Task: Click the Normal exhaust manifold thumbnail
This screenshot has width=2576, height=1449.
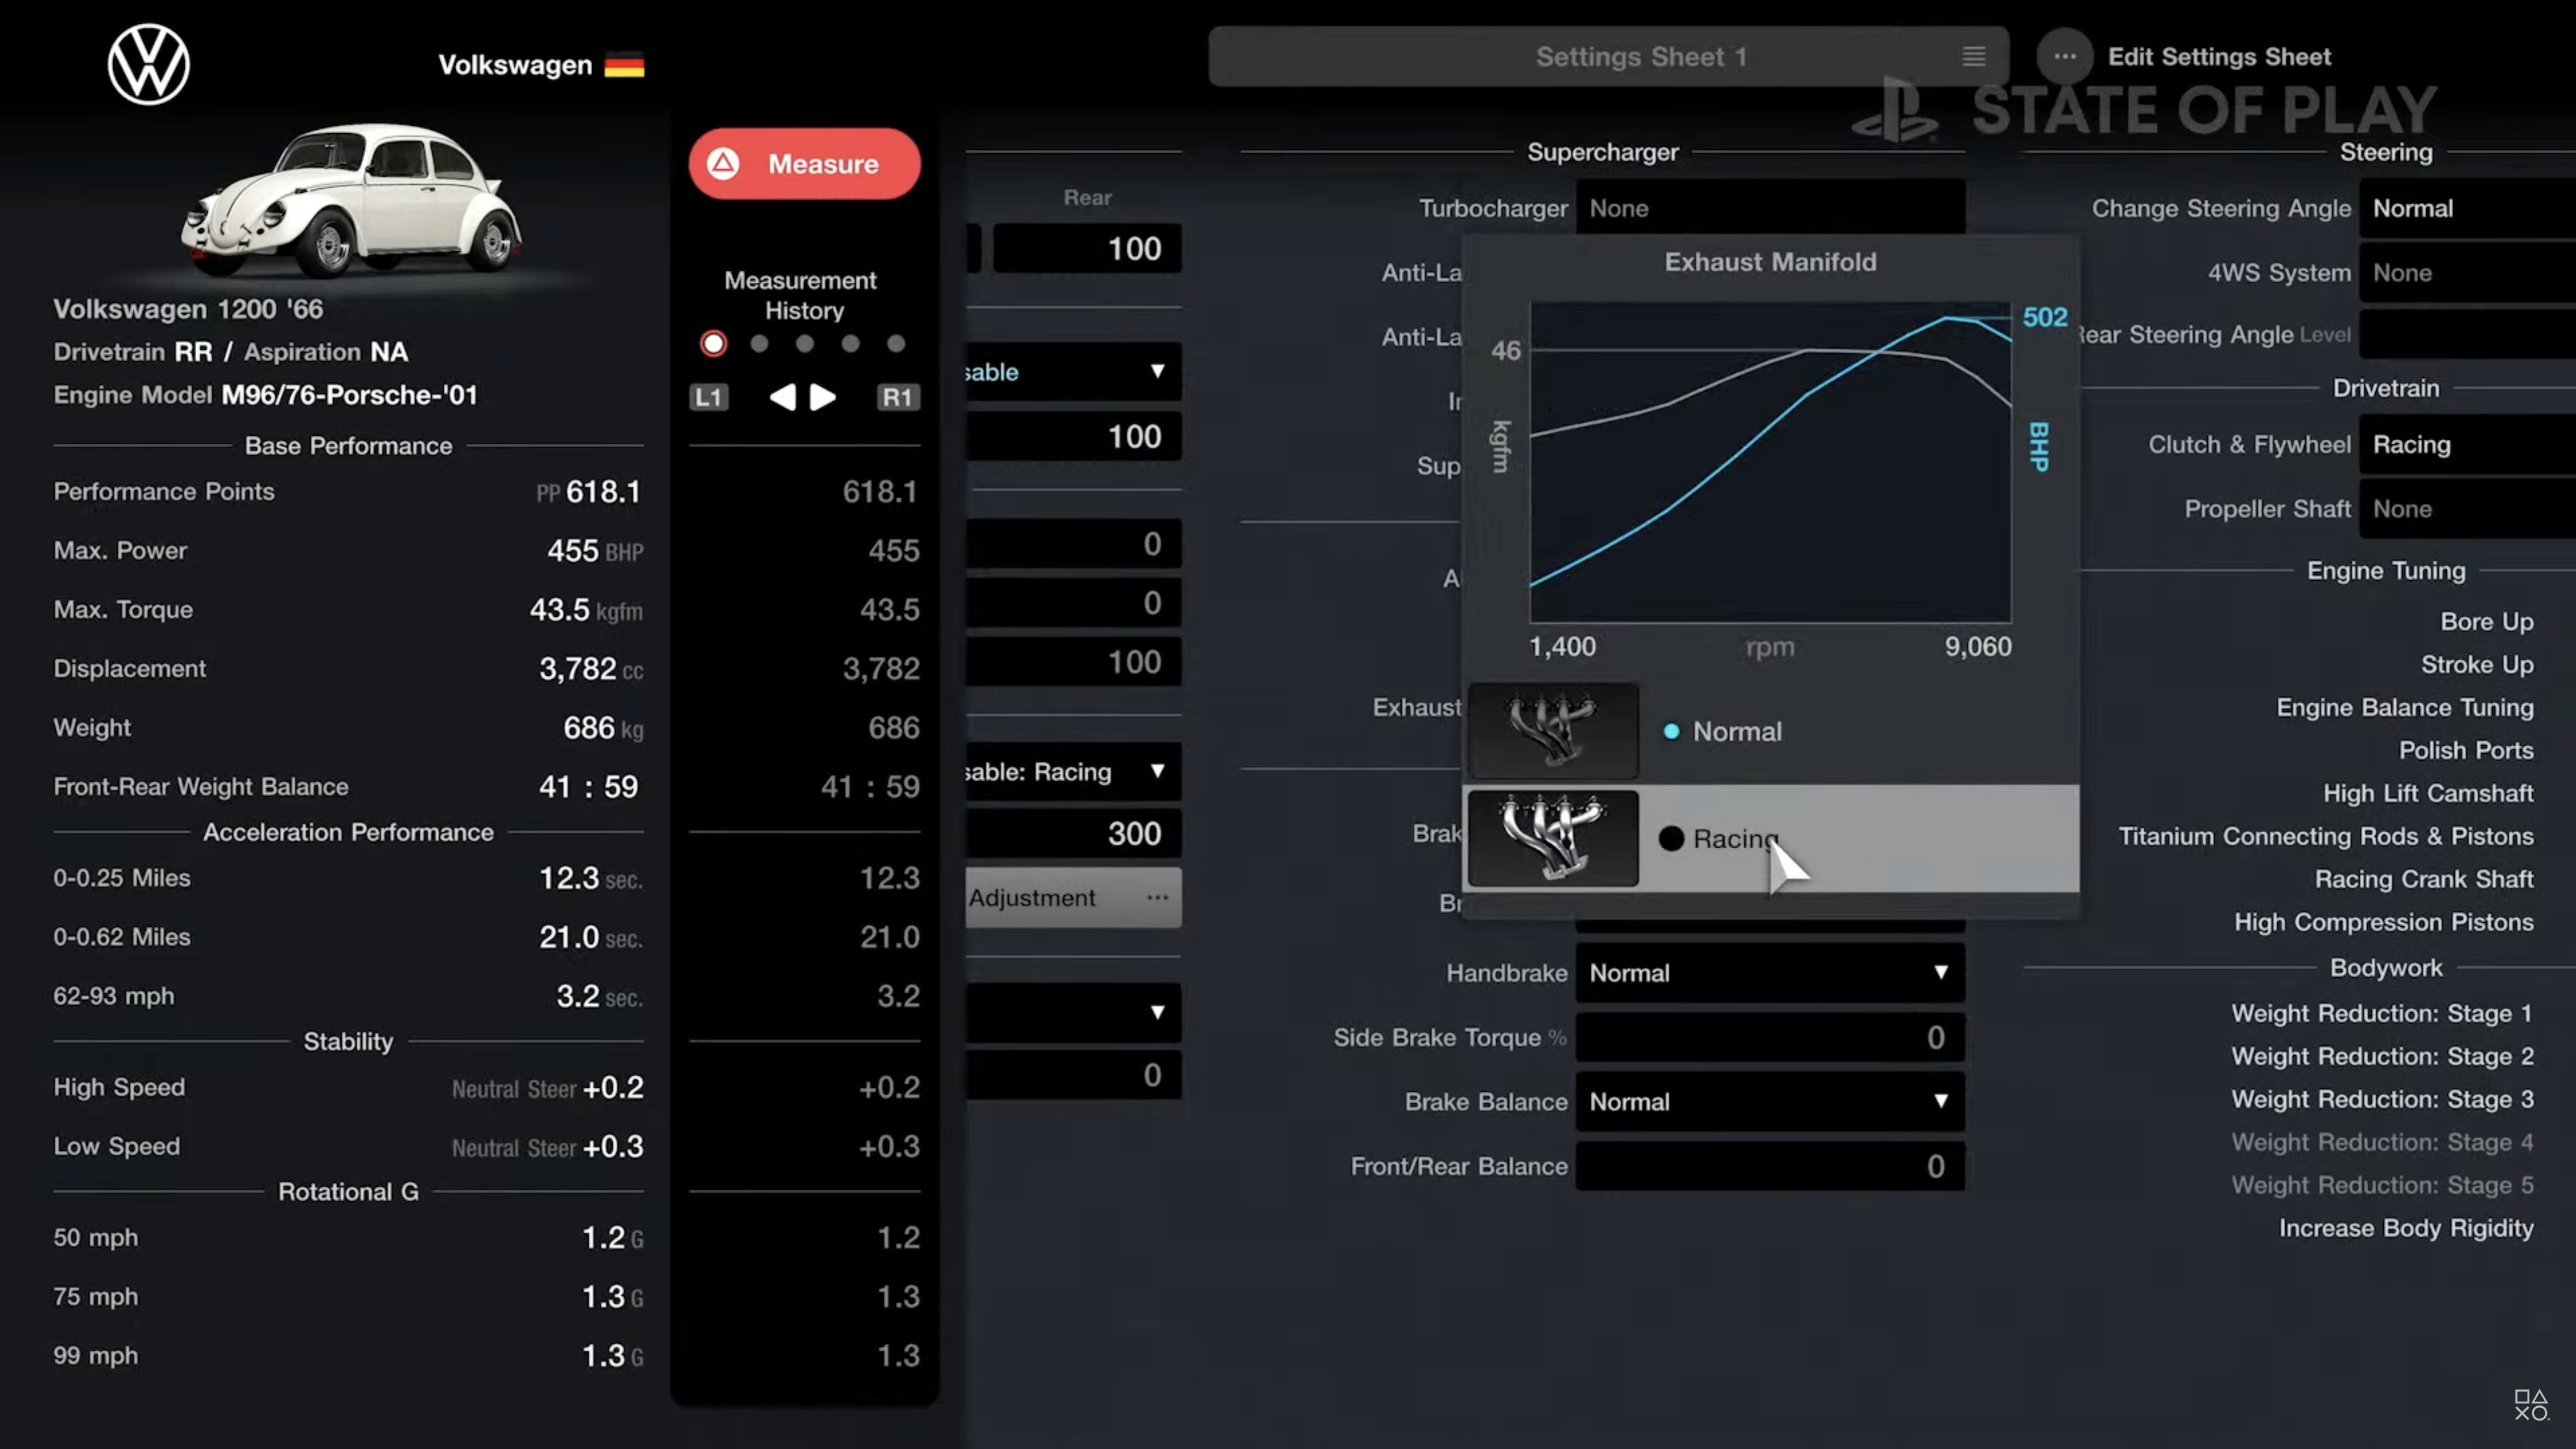Action: click(x=1553, y=731)
